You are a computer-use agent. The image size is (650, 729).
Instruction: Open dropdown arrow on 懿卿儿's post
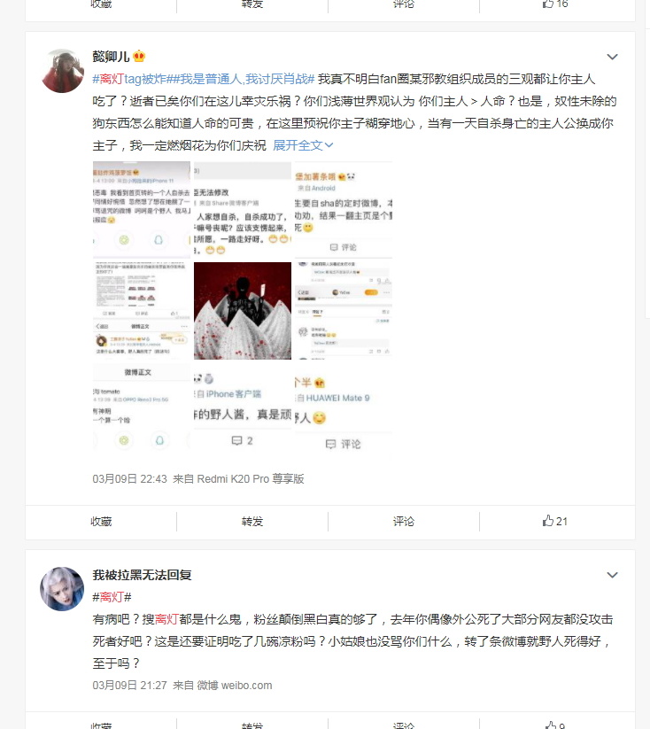[x=612, y=57]
